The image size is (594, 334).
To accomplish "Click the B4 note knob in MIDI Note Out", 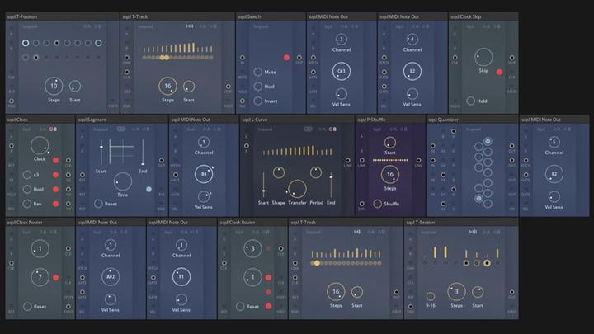I will click(x=204, y=174).
